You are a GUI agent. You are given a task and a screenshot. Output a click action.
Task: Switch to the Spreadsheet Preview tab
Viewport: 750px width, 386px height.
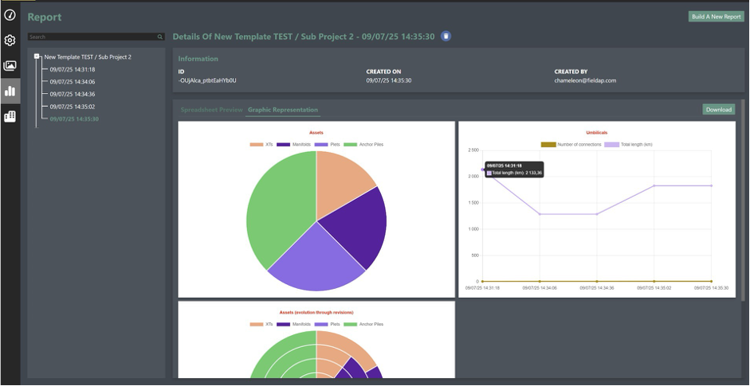(211, 110)
